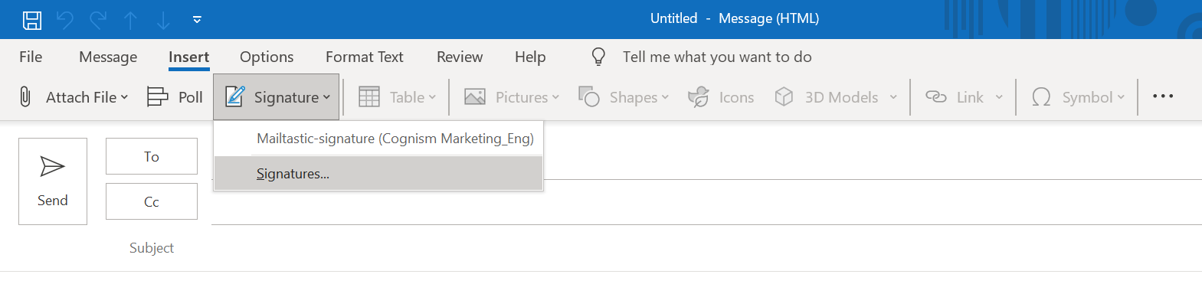
Task: Select the Mailtastic-signature menu option
Action: click(x=395, y=139)
